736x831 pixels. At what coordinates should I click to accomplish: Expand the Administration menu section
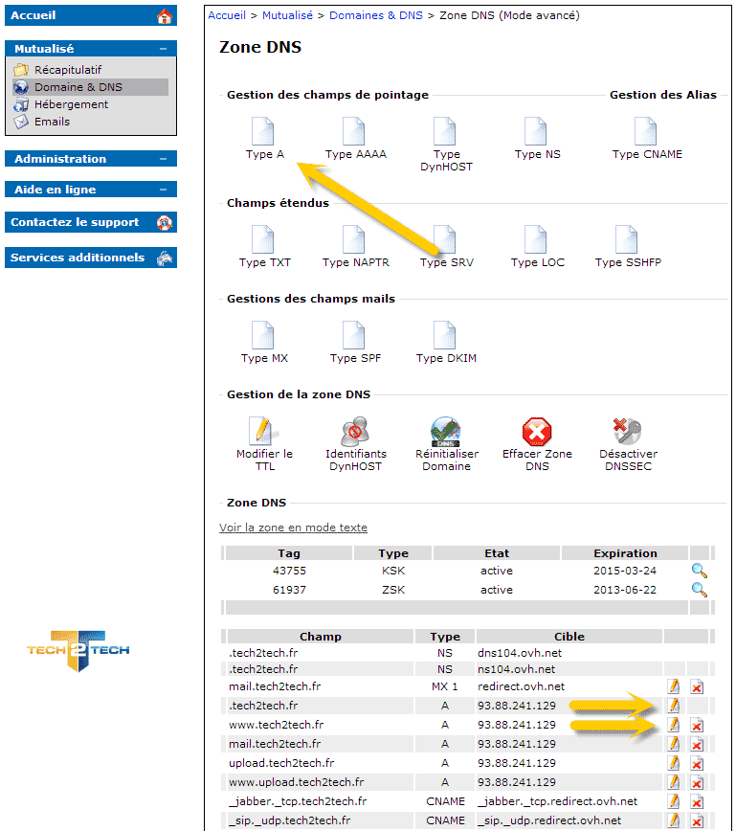(x=164, y=159)
